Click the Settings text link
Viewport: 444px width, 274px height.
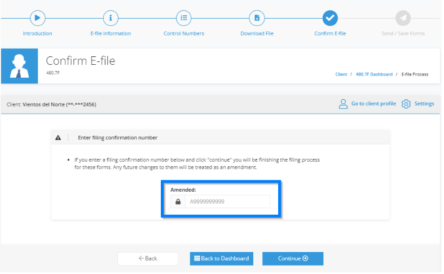click(x=424, y=104)
